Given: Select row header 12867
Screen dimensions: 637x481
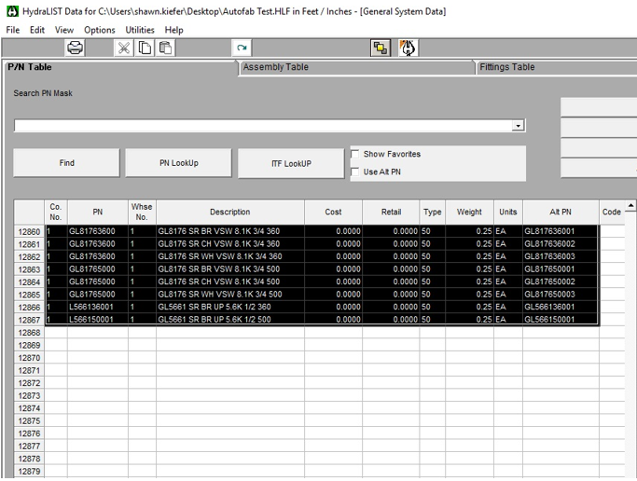Looking at the screenshot, I should tap(29, 320).
